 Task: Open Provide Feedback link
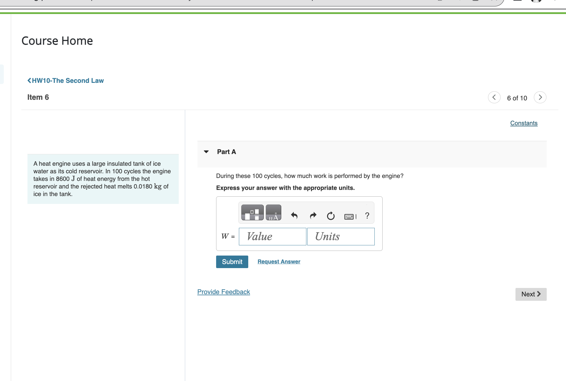223,292
